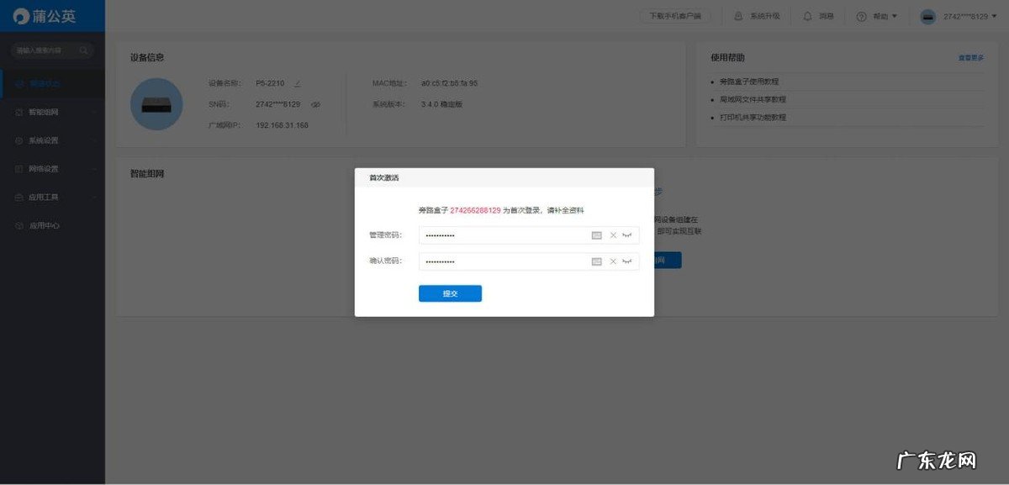1009x485 pixels.
Task: Check notifications via the 消息 bell icon
Action: 806,15
